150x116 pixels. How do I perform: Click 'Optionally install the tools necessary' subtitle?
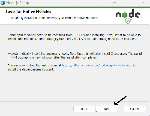coord(54,18)
